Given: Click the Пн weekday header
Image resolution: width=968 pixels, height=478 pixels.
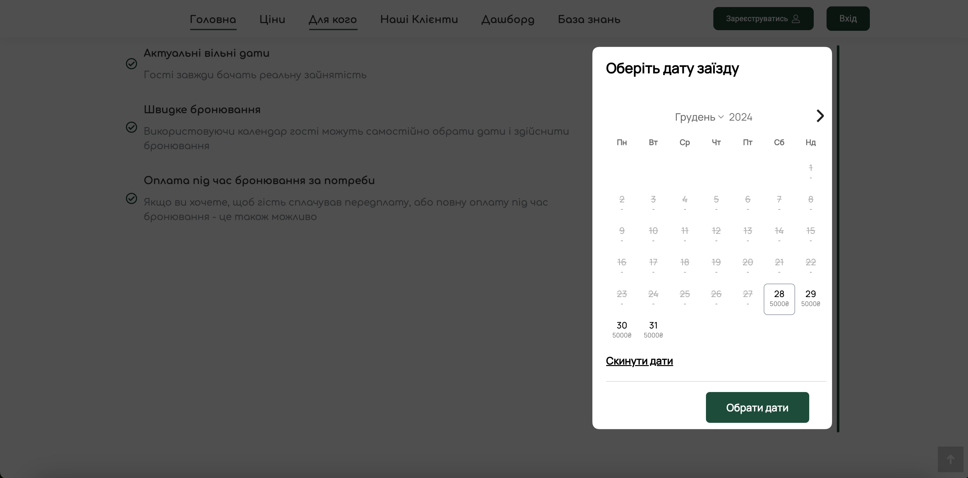Looking at the screenshot, I should 622,142.
